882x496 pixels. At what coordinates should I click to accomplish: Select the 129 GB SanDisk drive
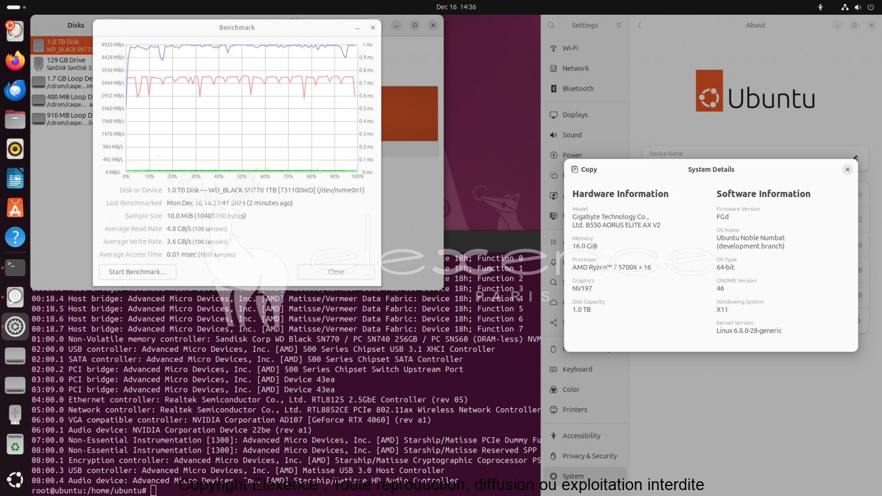click(x=62, y=64)
